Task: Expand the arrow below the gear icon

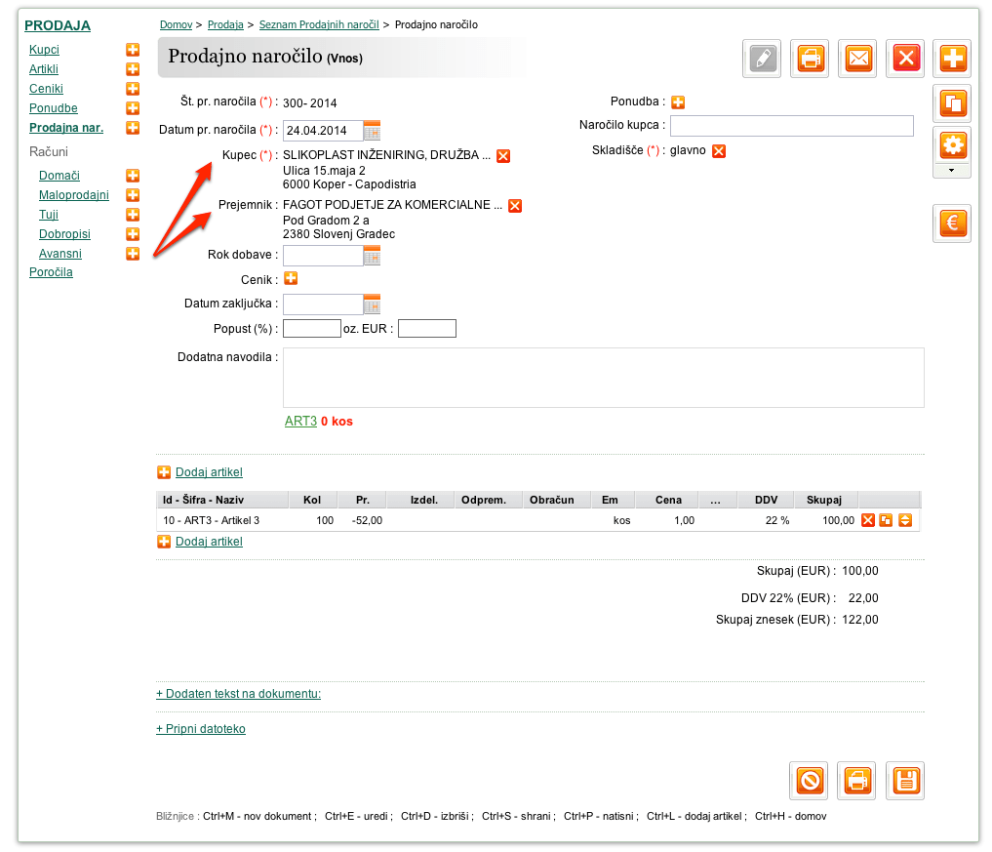Action: (951, 171)
